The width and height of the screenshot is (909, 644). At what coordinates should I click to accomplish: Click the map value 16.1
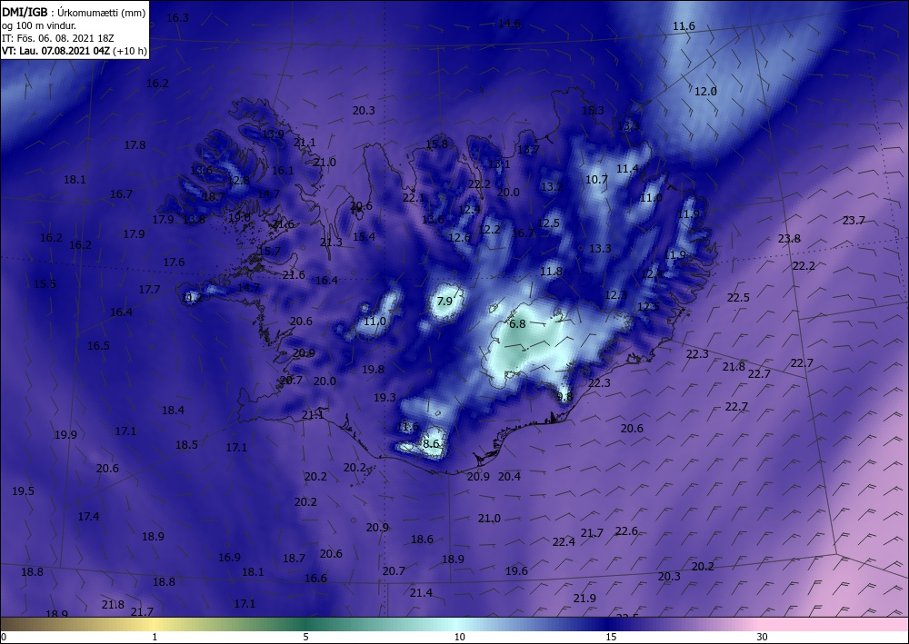click(x=283, y=170)
